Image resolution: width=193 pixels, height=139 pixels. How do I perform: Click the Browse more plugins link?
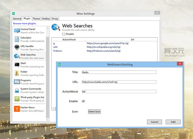coord(24,23)
